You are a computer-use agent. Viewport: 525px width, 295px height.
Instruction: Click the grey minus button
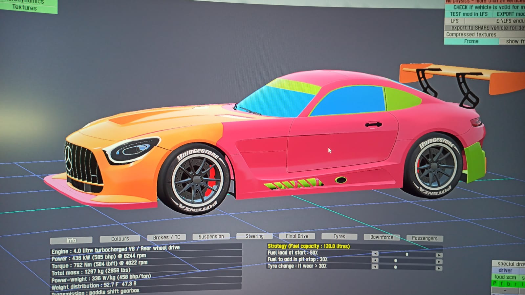tap(505, 291)
